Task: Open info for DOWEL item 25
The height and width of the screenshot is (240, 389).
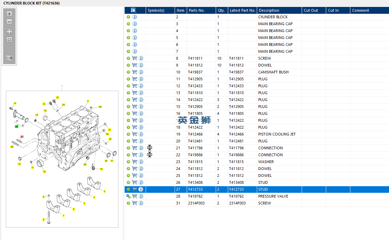Action: click(141, 176)
